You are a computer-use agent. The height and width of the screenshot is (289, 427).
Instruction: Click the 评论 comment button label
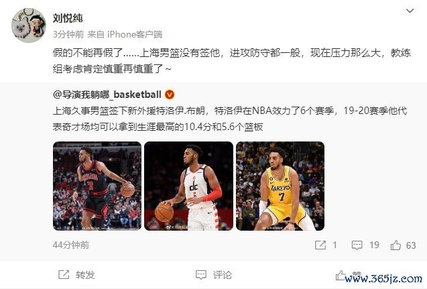pyautogui.click(x=223, y=274)
